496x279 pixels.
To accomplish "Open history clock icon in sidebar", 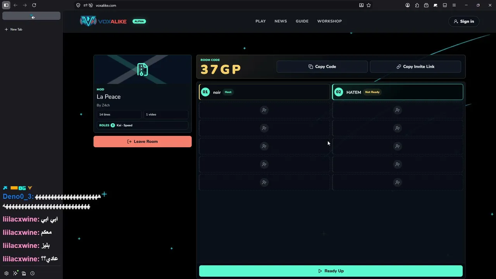I will click(33, 273).
